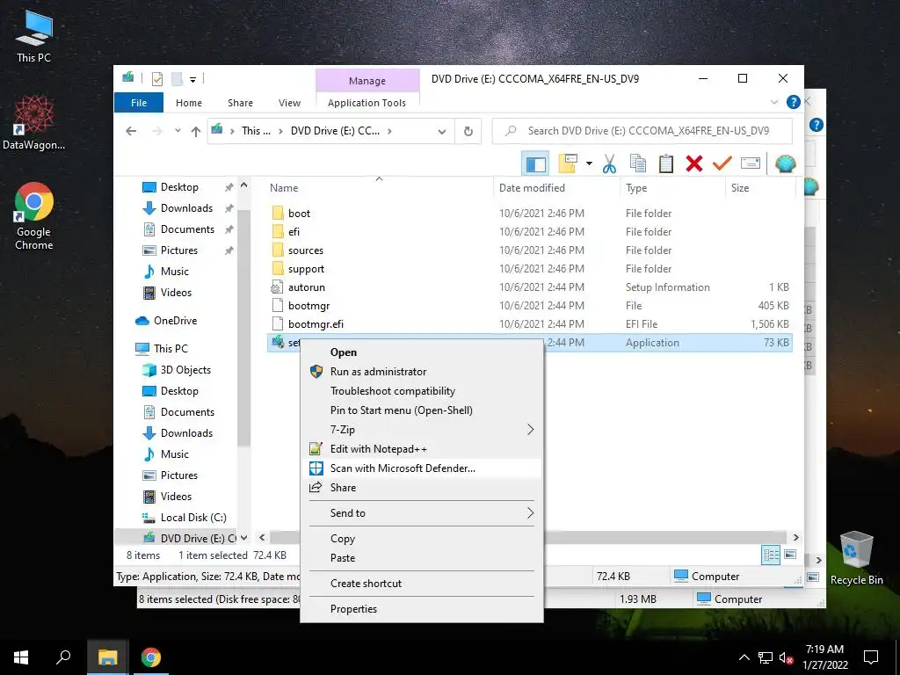Select Local Disk (C:) in navigation pane
900x675 pixels.
pyautogui.click(x=193, y=517)
